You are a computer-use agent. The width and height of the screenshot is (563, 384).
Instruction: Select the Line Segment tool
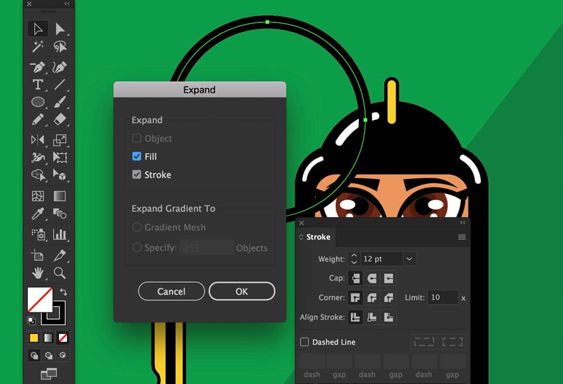[x=60, y=85]
